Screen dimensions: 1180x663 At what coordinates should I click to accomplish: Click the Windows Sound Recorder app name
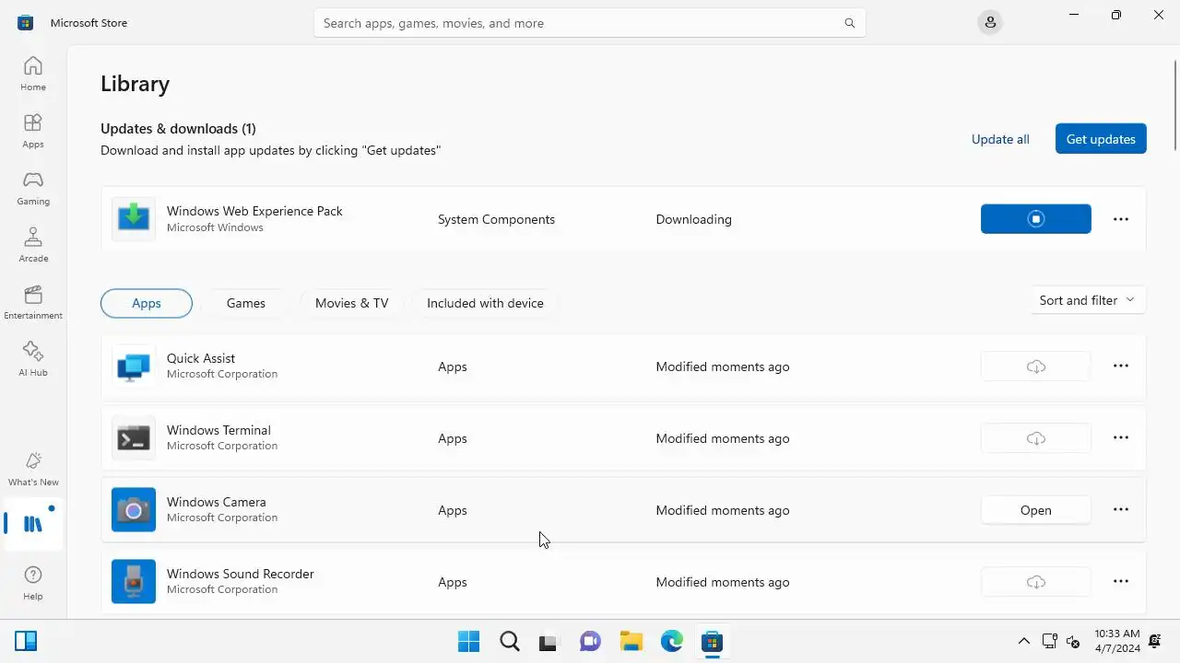pyautogui.click(x=241, y=574)
